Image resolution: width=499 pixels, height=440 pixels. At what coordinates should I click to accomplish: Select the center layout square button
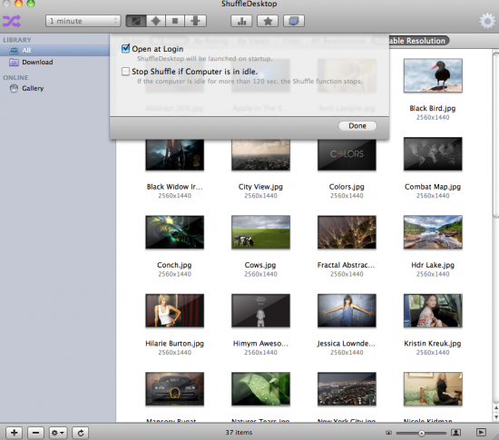click(175, 21)
